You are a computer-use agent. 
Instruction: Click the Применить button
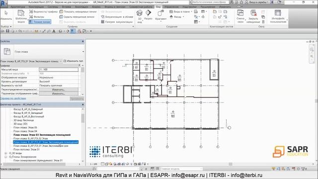[77, 98]
